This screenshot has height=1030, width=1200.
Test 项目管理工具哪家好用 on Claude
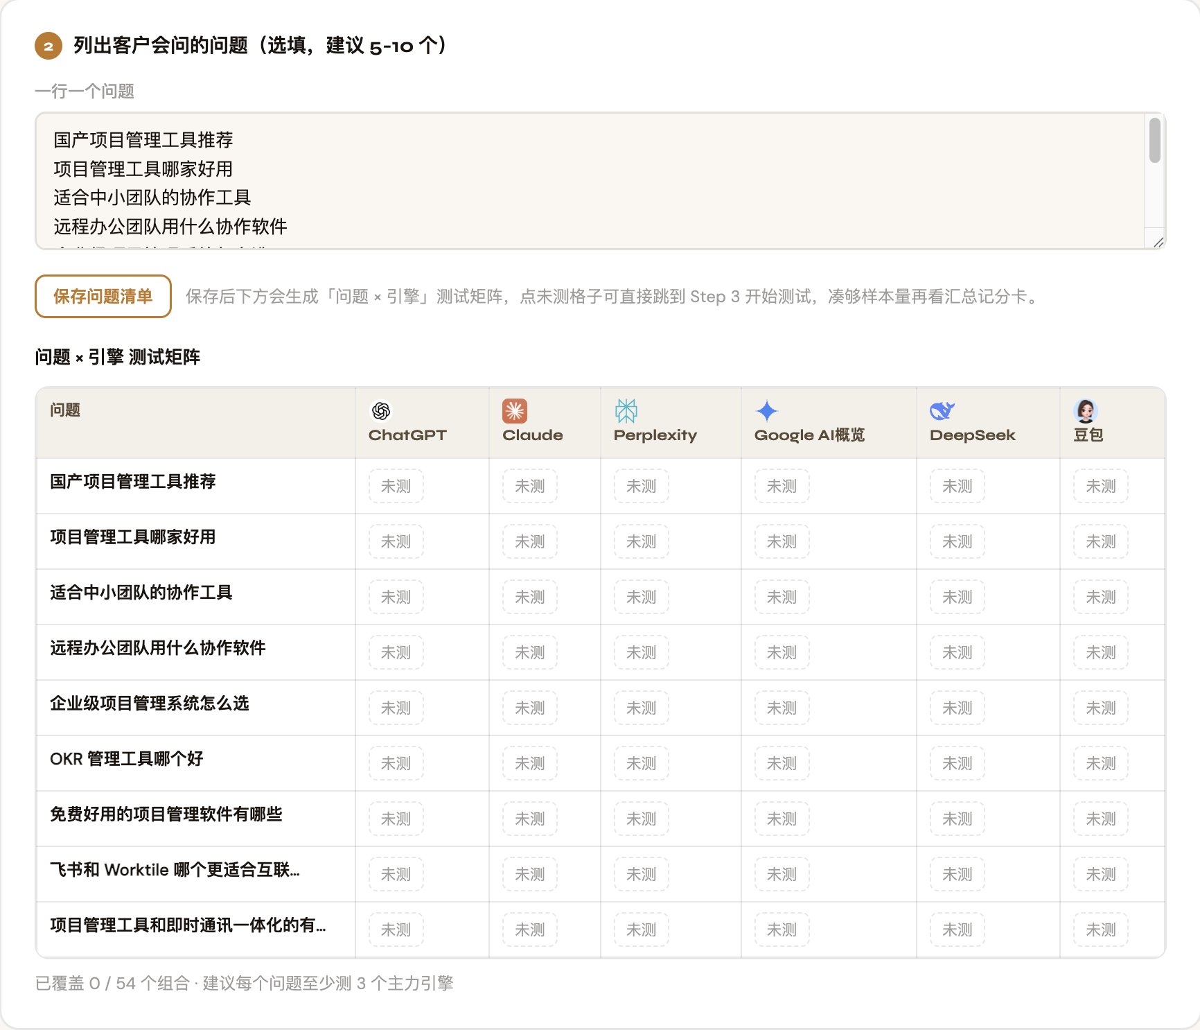click(x=530, y=541)
